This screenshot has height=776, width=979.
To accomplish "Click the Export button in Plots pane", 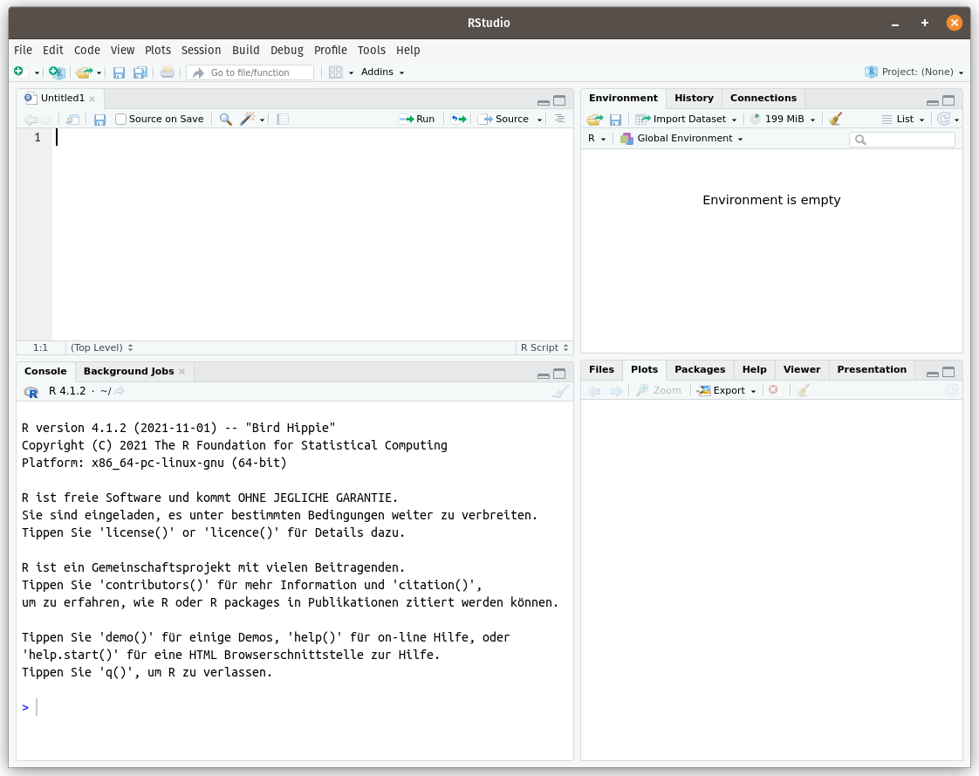I will [x=728, y=391].
